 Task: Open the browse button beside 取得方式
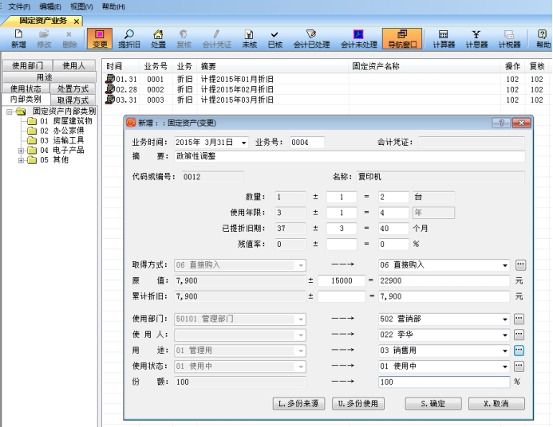pos(520,264)
